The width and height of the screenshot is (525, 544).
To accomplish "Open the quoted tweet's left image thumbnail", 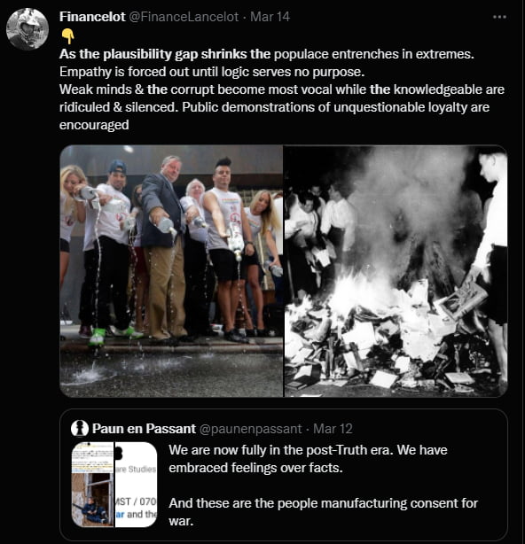I will pos(92,485).
